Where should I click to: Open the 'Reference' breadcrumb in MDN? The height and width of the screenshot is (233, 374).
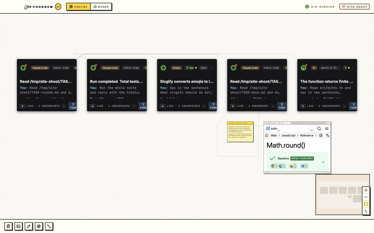coord(307,135)
